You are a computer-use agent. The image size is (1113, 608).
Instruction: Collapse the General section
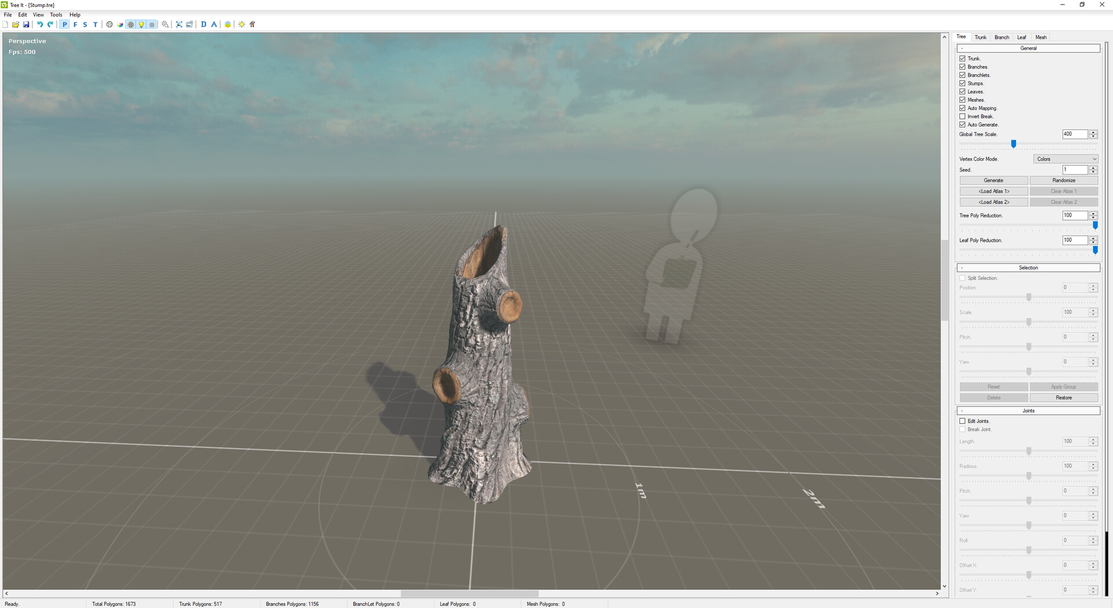coord(961,48)
